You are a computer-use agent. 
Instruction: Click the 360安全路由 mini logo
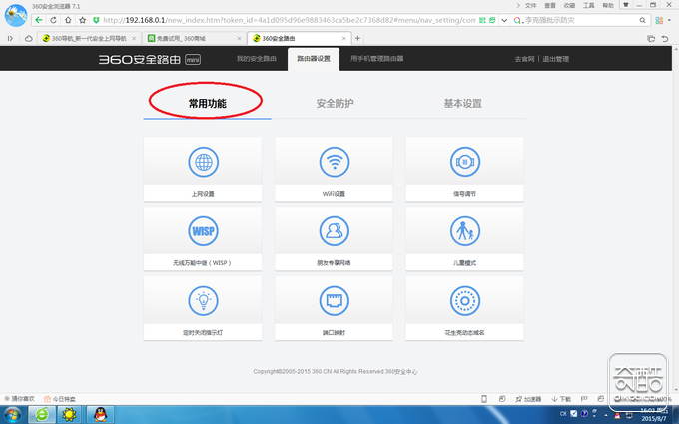(150, 59)
